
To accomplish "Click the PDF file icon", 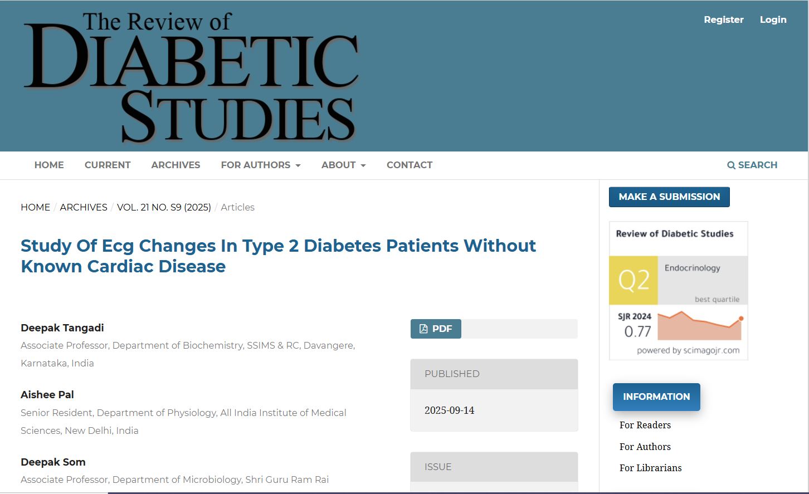I will tap(423, 329).
